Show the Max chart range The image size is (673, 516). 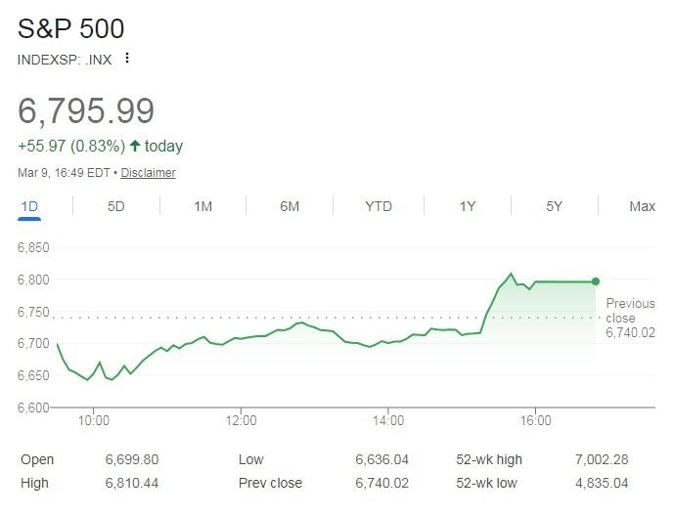pos(642,206)
